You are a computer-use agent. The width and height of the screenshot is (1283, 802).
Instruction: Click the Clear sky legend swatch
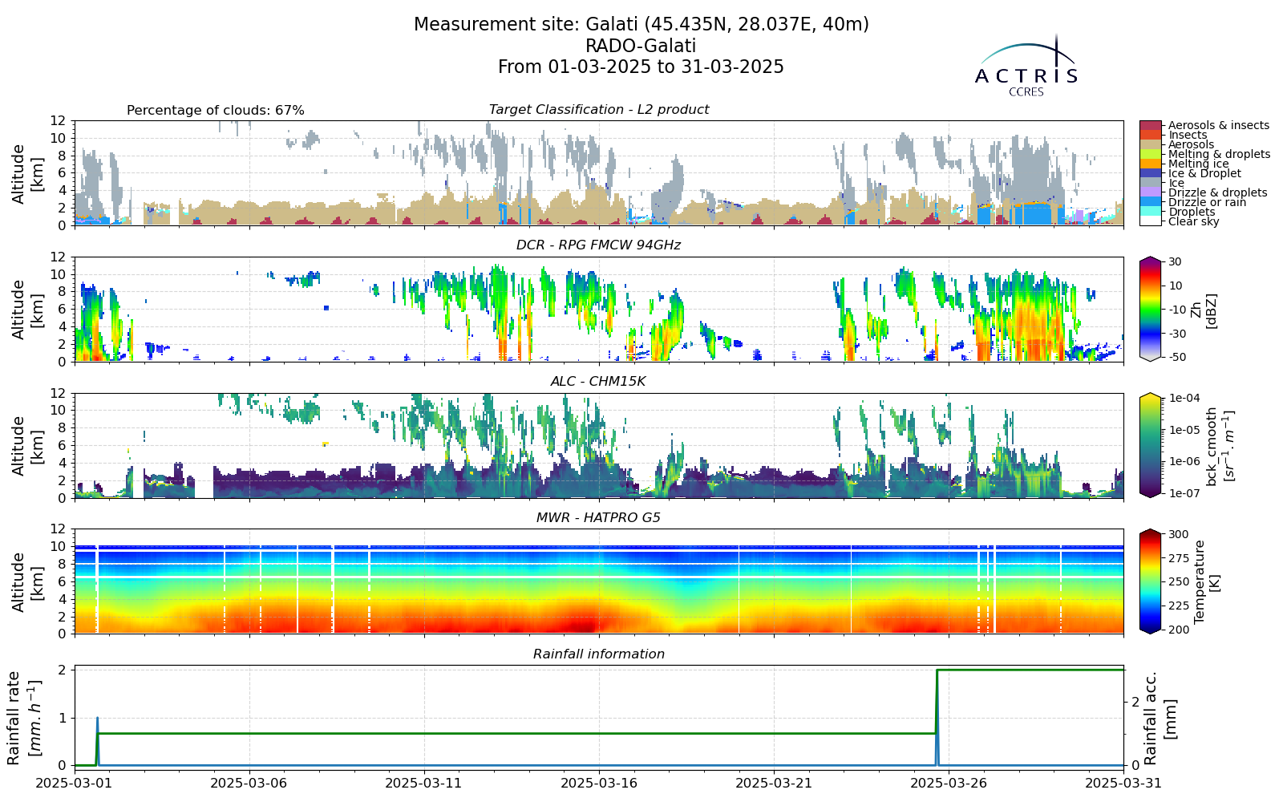1150,221
